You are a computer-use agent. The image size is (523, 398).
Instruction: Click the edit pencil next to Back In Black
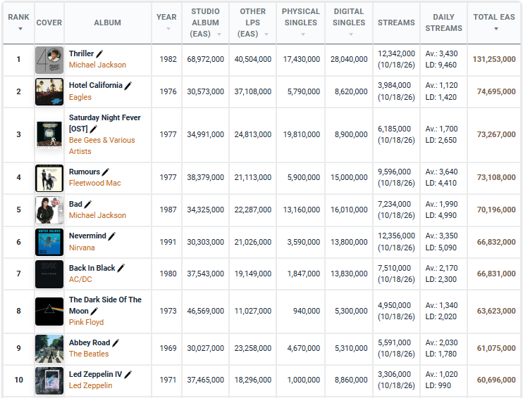point(121,268)
